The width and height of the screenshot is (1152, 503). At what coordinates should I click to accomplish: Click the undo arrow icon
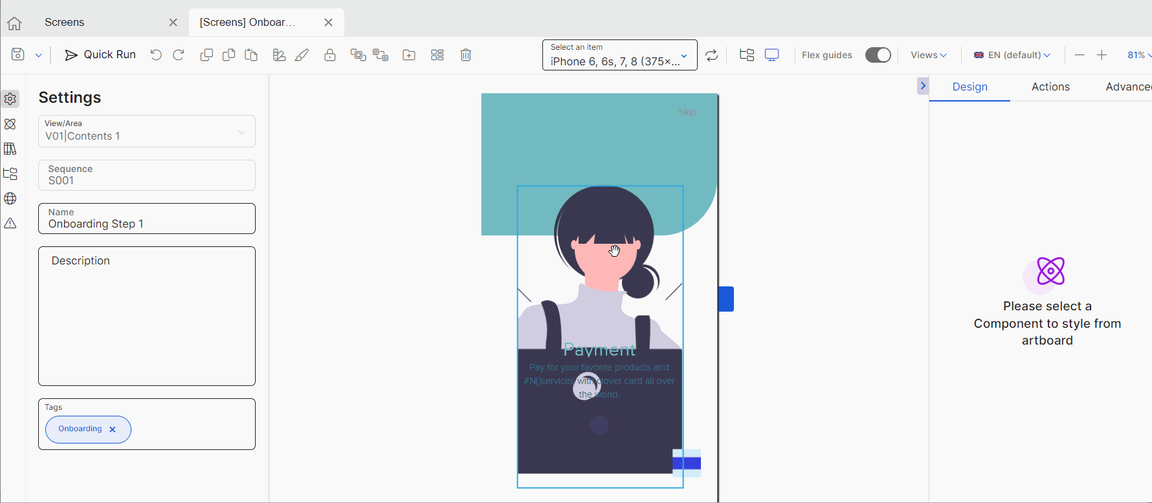tap(156, 55)
